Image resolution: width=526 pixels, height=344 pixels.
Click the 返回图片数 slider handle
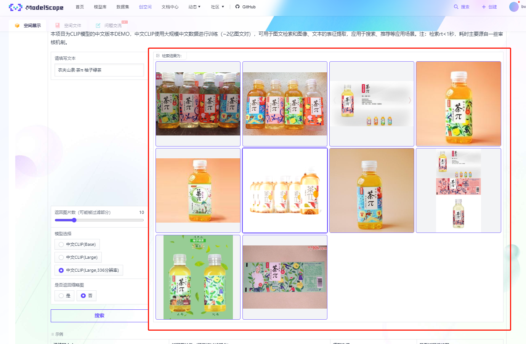[x=74, y=220]
